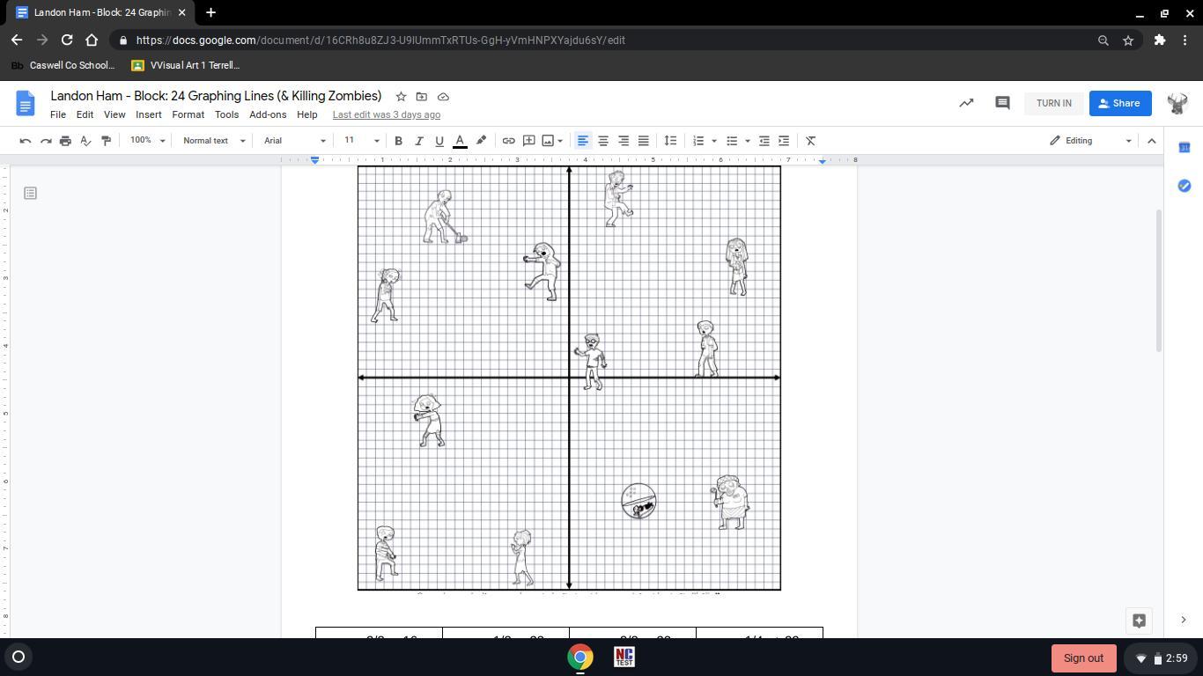Open the comment history icon

click(x=1001, y=103)
